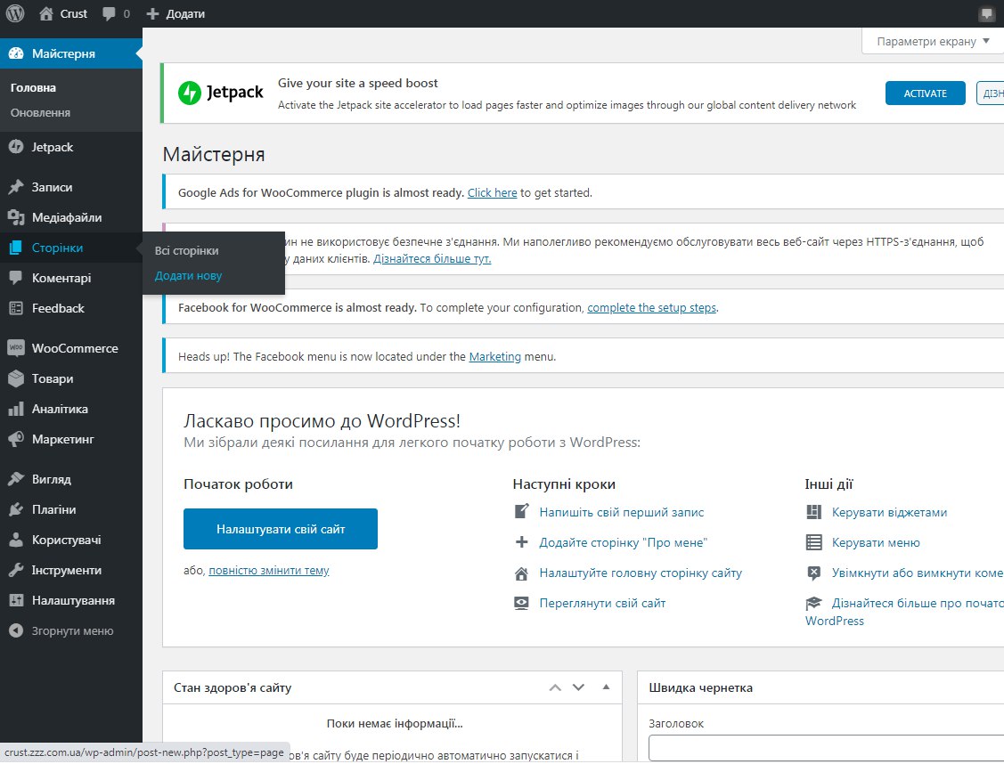This screenshot has width=1004, height=764.
Task: Open Керувати віджетами link
Action: [889, 512]
